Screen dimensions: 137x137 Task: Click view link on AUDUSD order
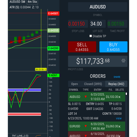[x=119, y=118]
